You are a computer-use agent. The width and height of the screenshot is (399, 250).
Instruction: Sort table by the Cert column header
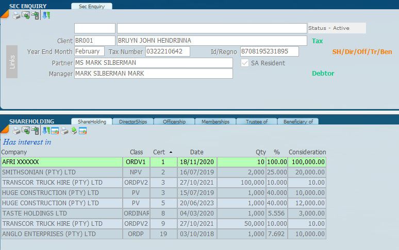tap(159, 152)
